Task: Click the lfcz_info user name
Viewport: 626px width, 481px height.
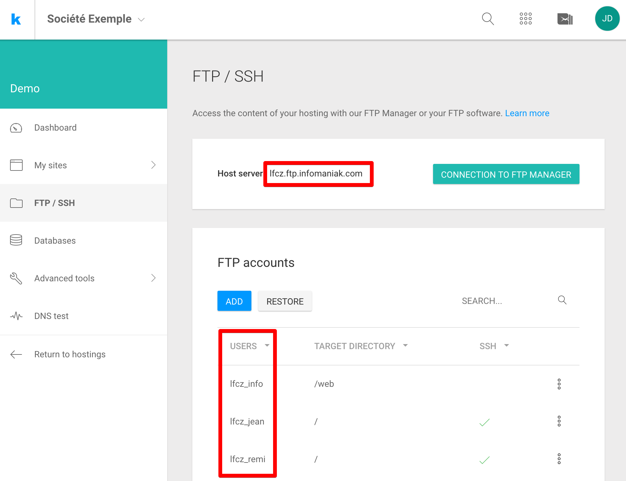Action: pyautogui.click(x=246, y=384)
